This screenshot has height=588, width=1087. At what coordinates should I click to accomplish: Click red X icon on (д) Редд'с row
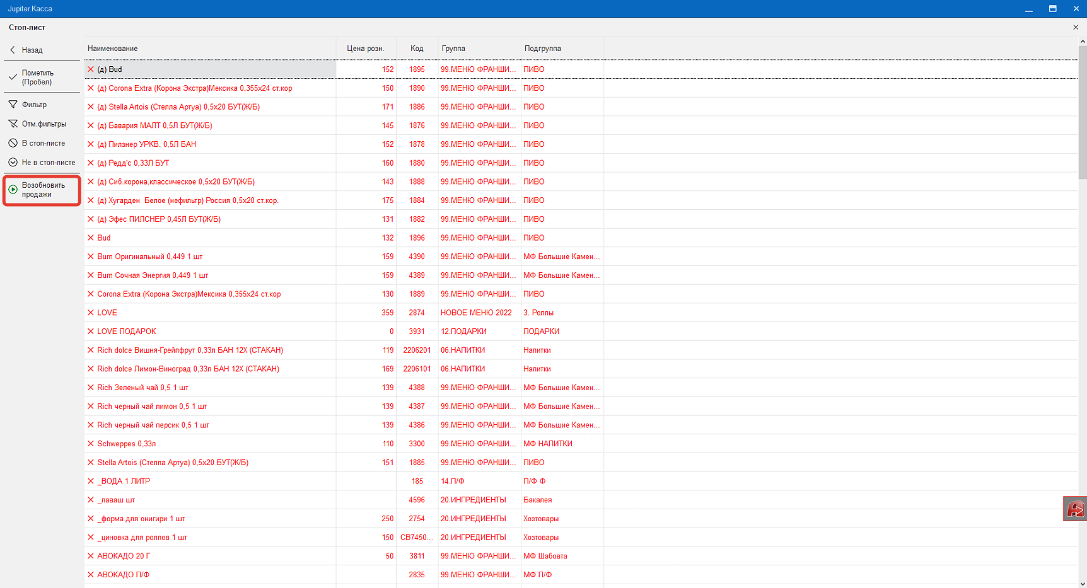[91, 163]
